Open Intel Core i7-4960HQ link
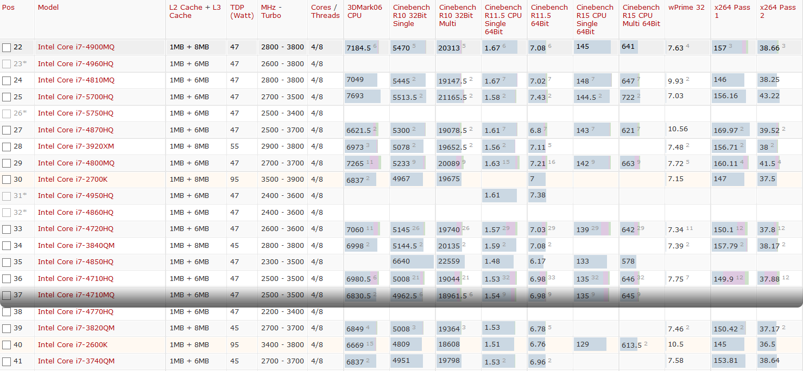 (x=75, y=64)
